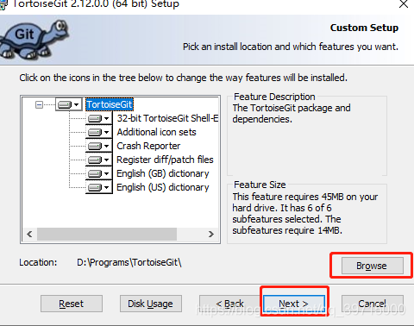This screenshot has width=414, height=326.
Task: Click the Crash Reporter feature drive icon
Action: pyautogui.click(x=98, y=146)
